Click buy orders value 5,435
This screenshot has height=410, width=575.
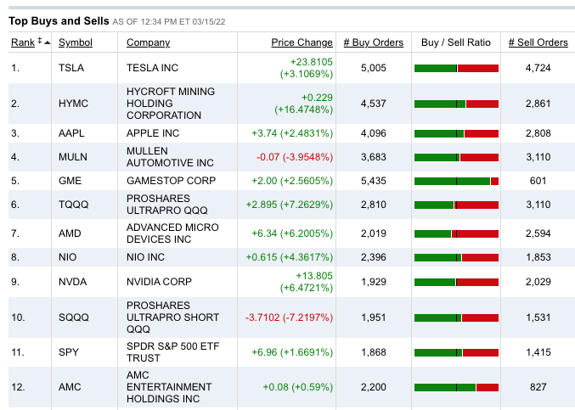click(374, 181)
